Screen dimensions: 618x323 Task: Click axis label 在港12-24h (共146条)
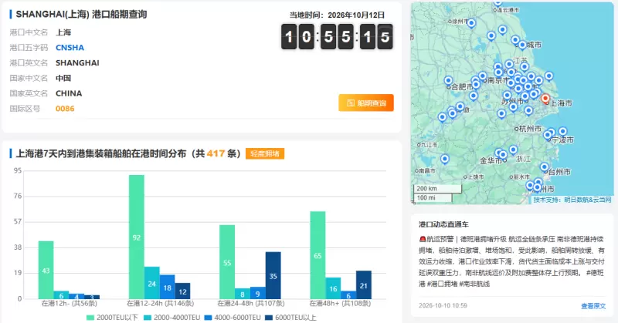coord(160,303)
